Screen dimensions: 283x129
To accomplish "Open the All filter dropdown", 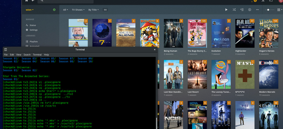I will (x=65, y=10).
